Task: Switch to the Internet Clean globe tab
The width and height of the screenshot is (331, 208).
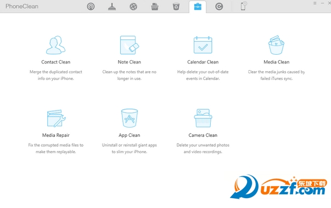Action: pyautogui.click(x=133, y=7)
